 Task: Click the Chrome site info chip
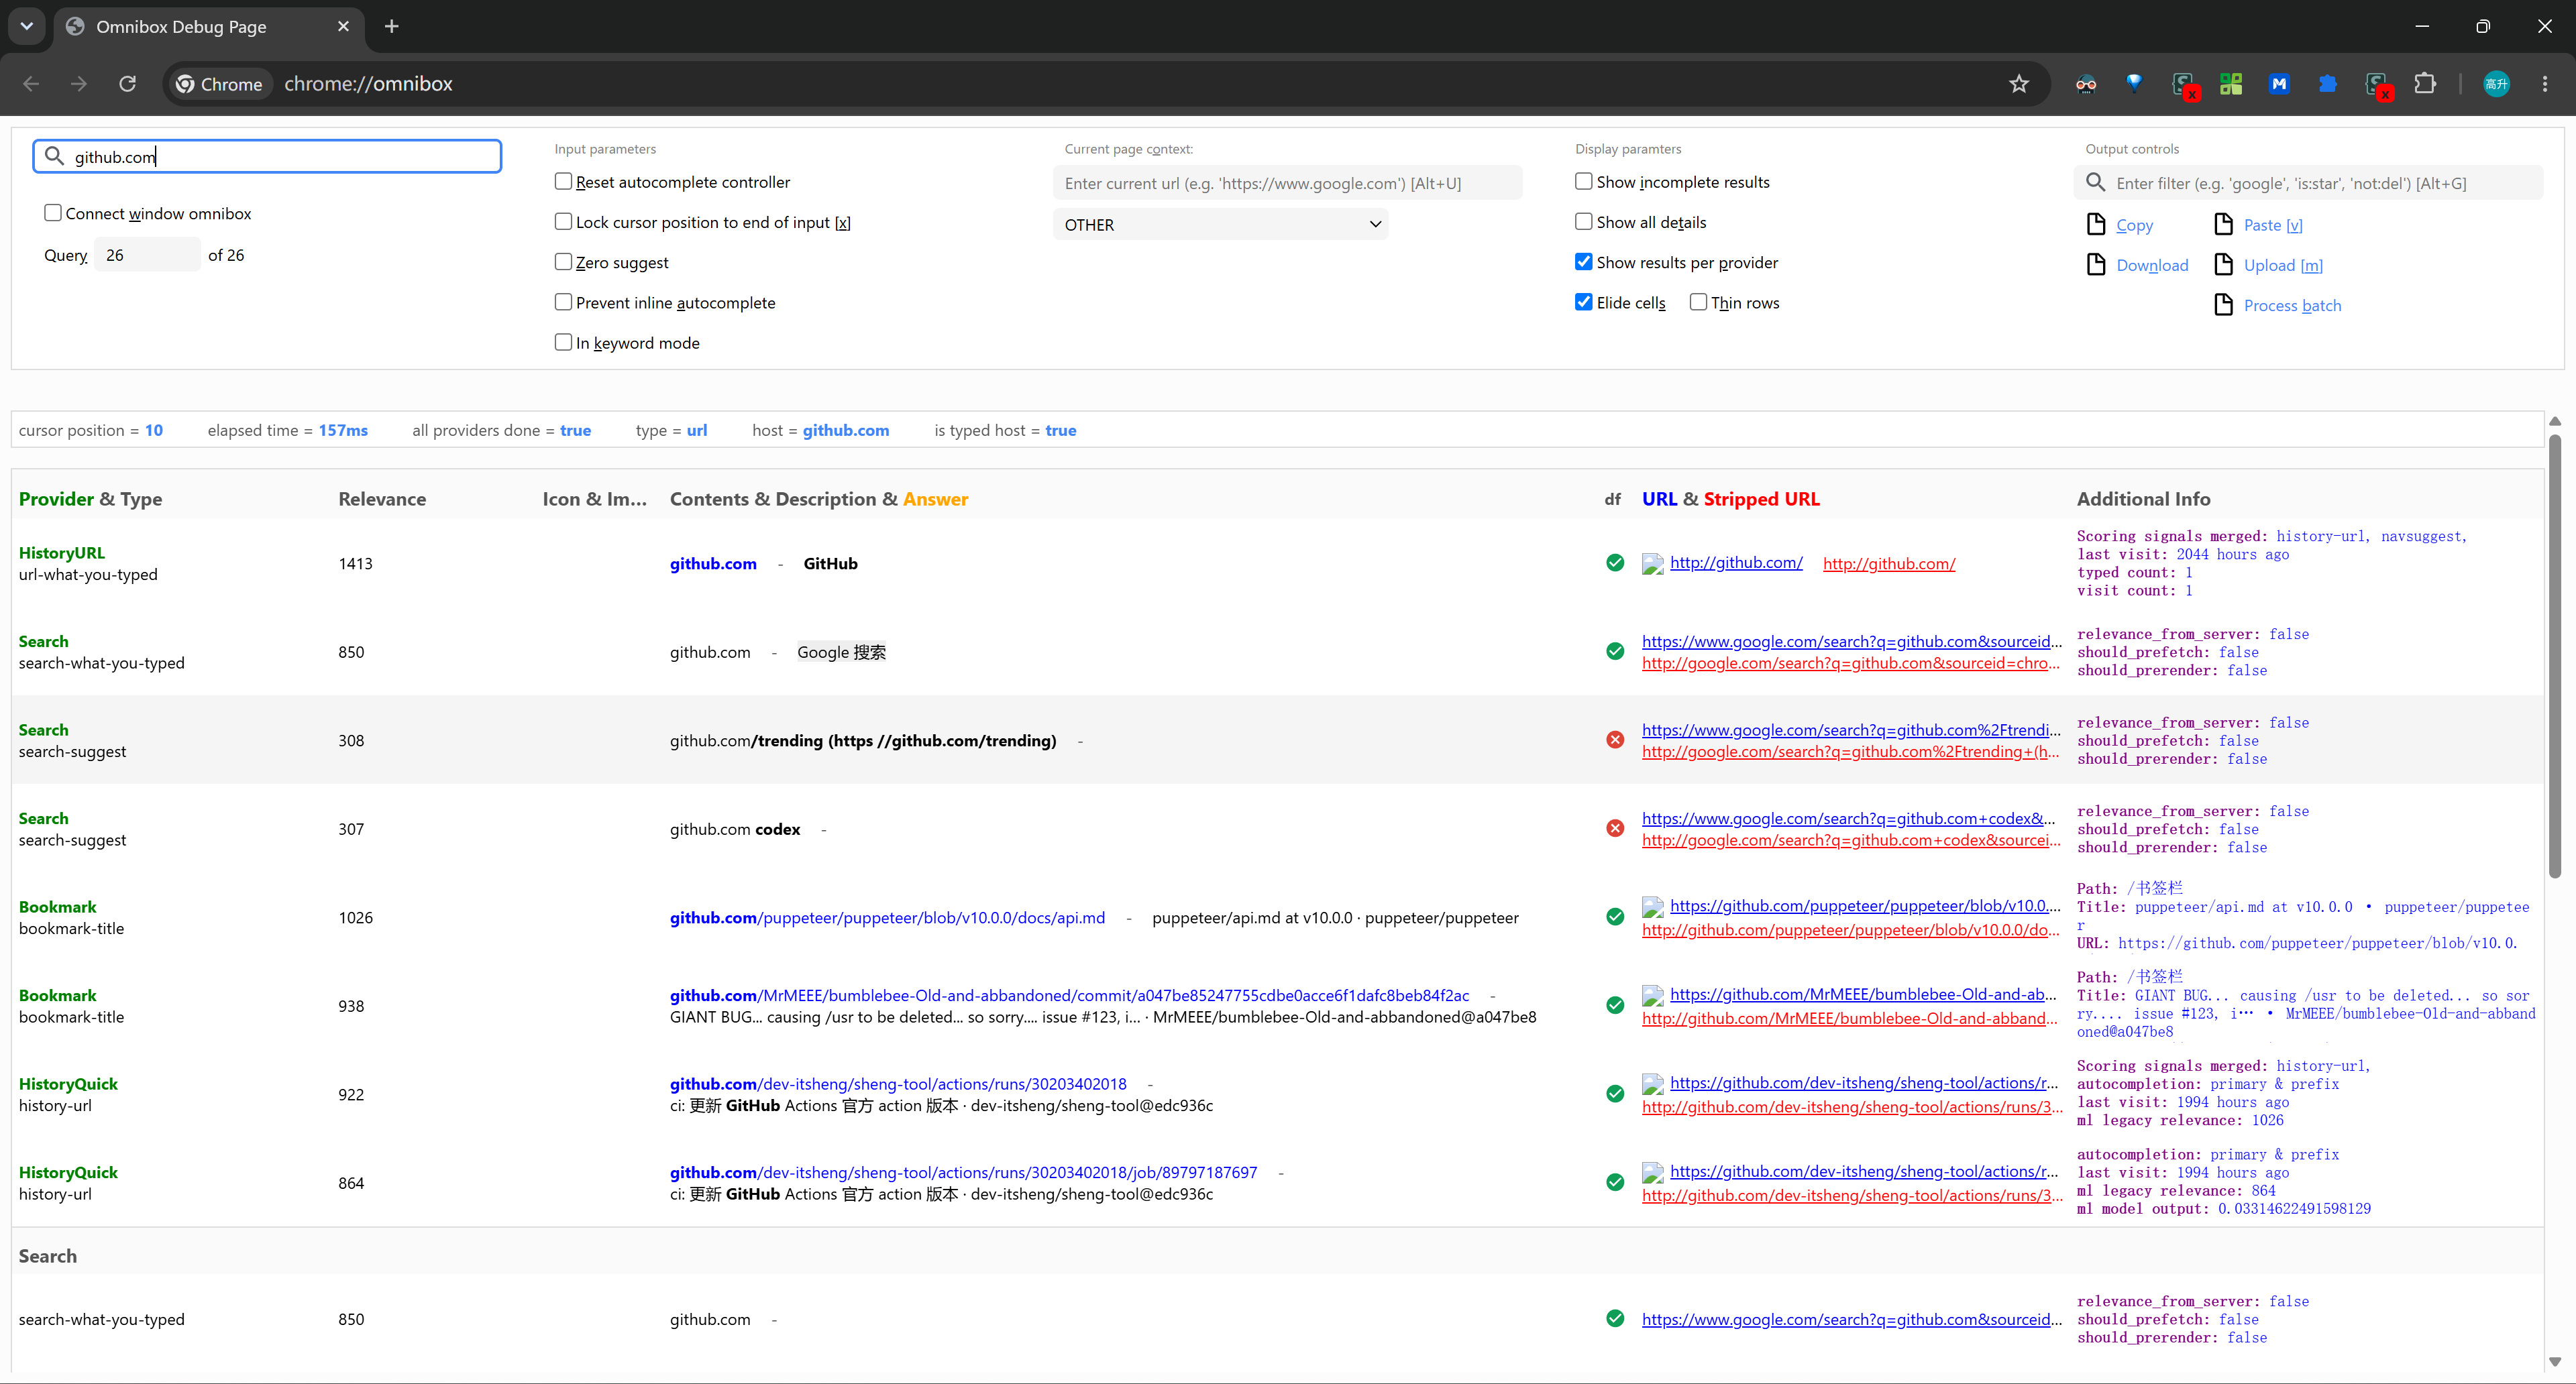(219, 84)
